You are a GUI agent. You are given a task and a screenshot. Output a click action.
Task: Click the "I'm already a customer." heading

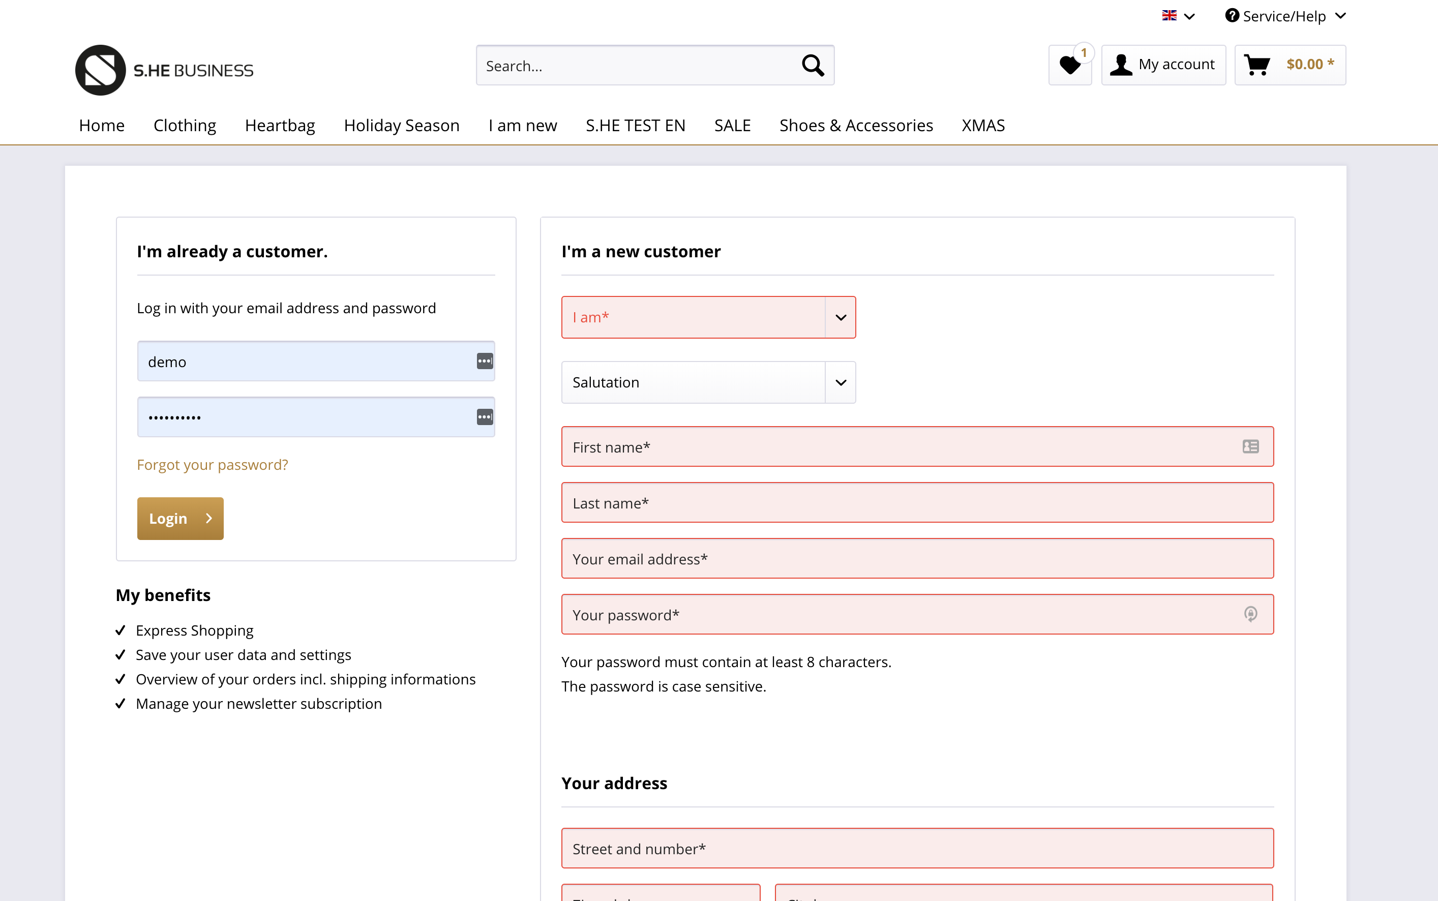pos(232,252)
